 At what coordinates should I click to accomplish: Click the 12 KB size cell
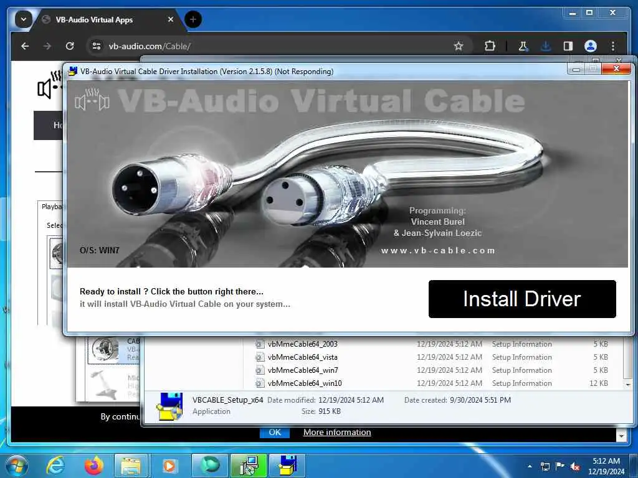pyautogui.click(x=599, y=383)
